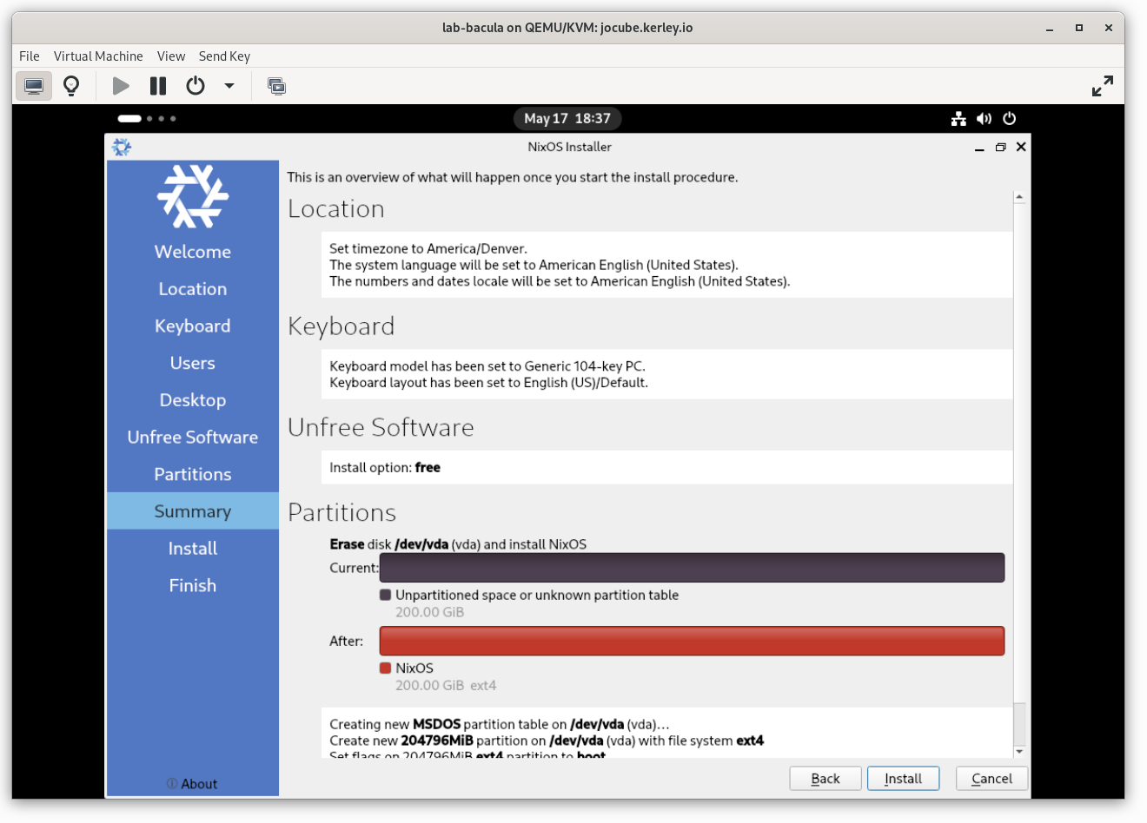Close the NixOS Installer window
Viewport: 1147px width, 823px height.
click(1021, 147)
